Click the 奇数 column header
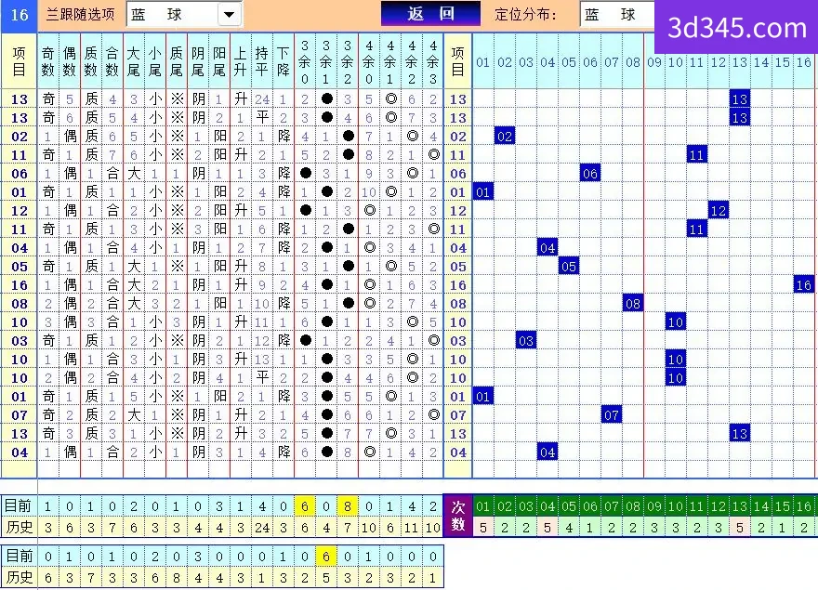Viewport: 818px width, 590px height. 48,61
